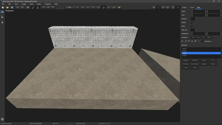Switch to the Scene tab
This screenshot has width=222, height=125.
click(x=192, y=7)
